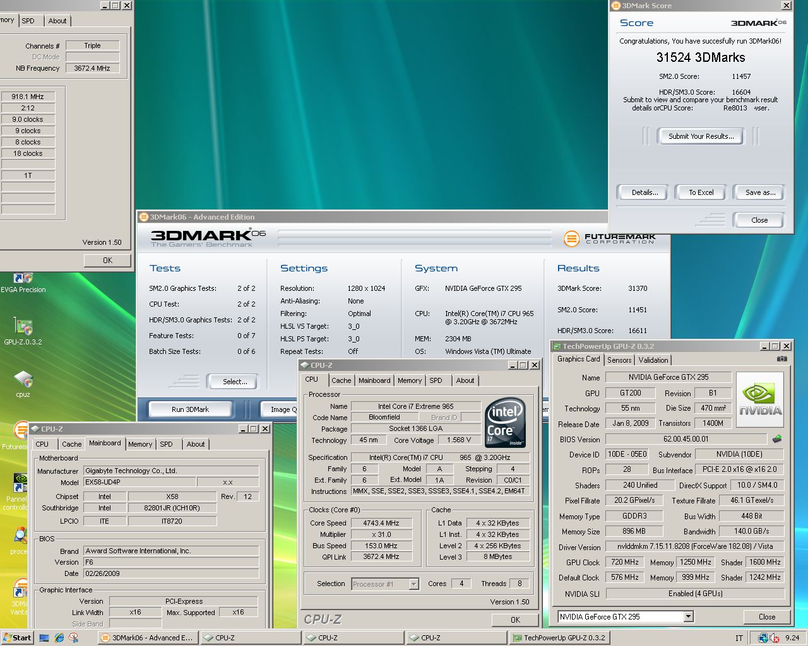This screenshot has height=646, width=808.
Task: Click the Resolution 1280 x 1024 setting
Action: tap(366, 288)
